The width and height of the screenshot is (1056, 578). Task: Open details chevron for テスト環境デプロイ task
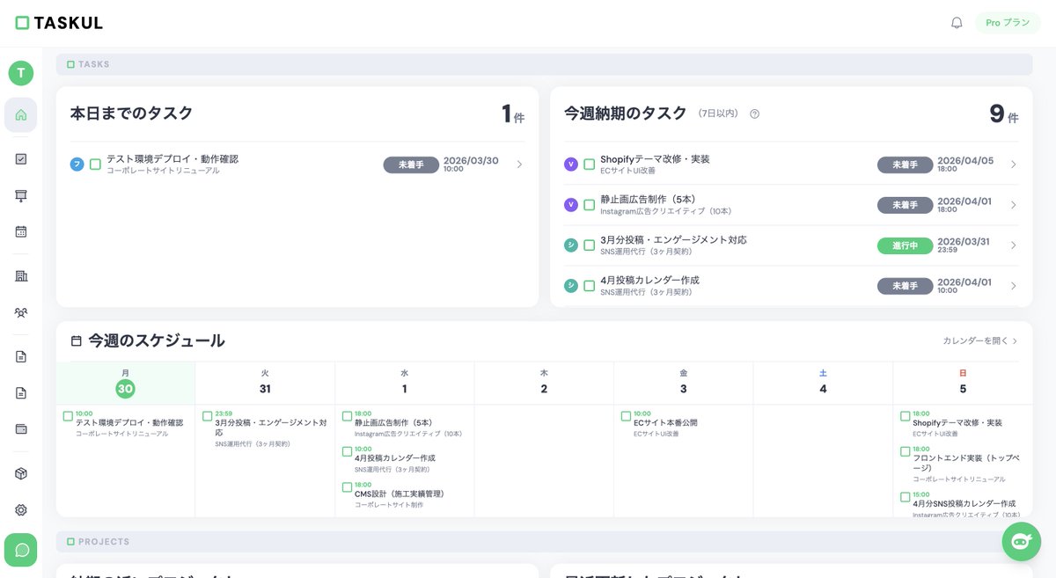click(x=521, y=164)
